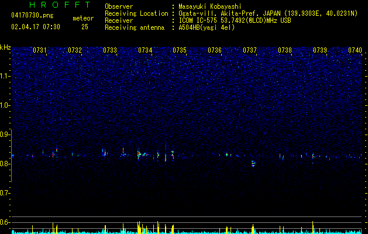The image size is (368, 234).
Task: Click the 0737 time marker
Action: click(250, 50)
